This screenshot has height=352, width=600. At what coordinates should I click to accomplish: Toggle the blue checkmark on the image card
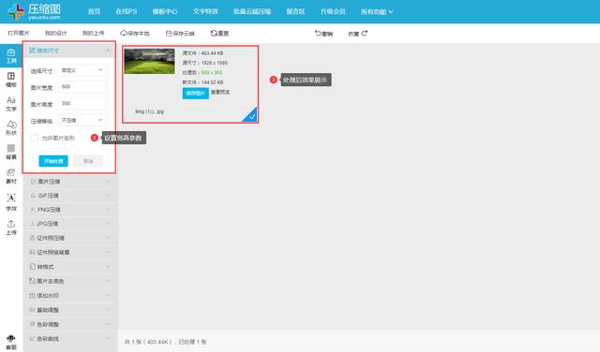[x=250, y=115]
